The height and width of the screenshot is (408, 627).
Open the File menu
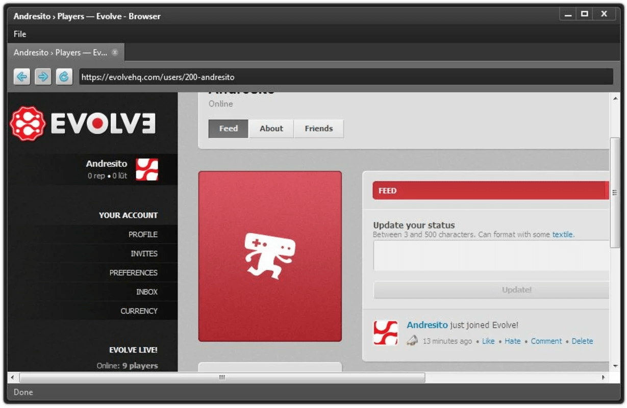pos(20,34)
